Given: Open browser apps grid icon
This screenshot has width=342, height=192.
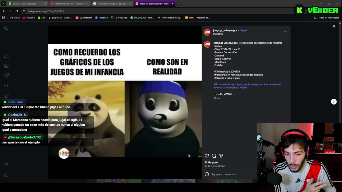Looking at the screenshot, I should pyautogui.click(x=3, y=18).
